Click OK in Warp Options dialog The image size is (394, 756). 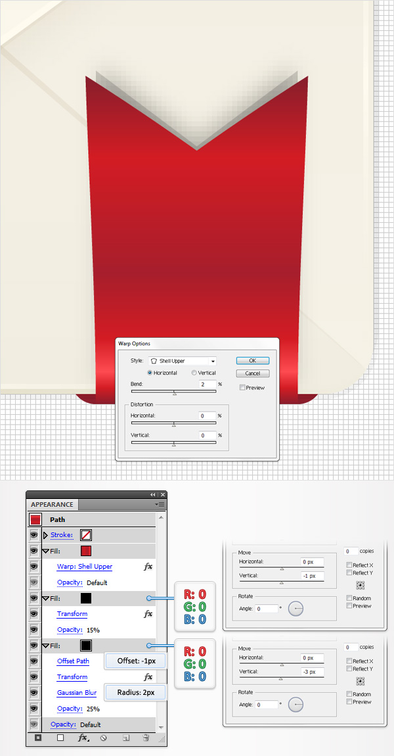(x=252, y=361)
